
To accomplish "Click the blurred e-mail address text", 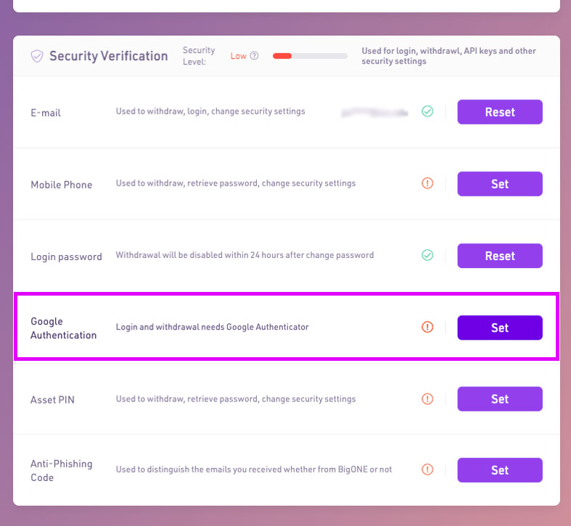I will click(374, 112).
